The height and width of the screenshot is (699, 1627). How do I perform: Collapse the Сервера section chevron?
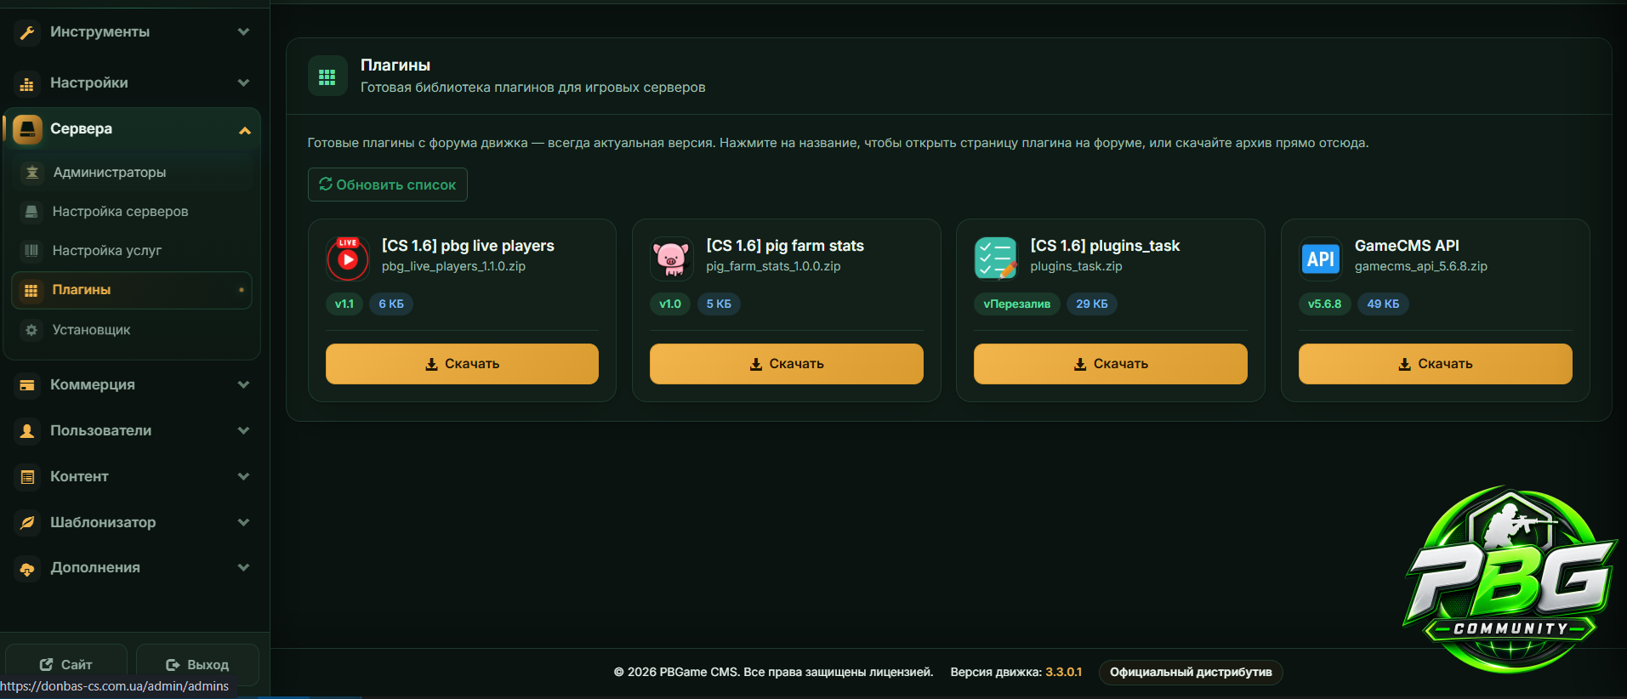[245, 130]
